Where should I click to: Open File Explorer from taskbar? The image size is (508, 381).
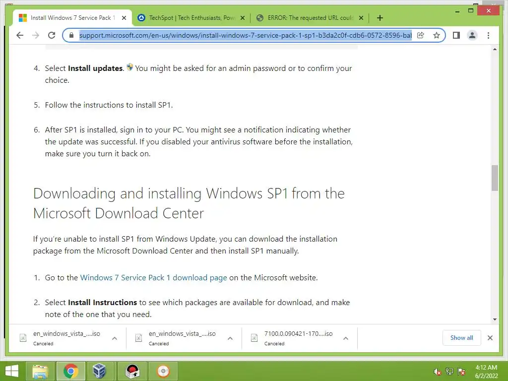[x=40, y=371]
